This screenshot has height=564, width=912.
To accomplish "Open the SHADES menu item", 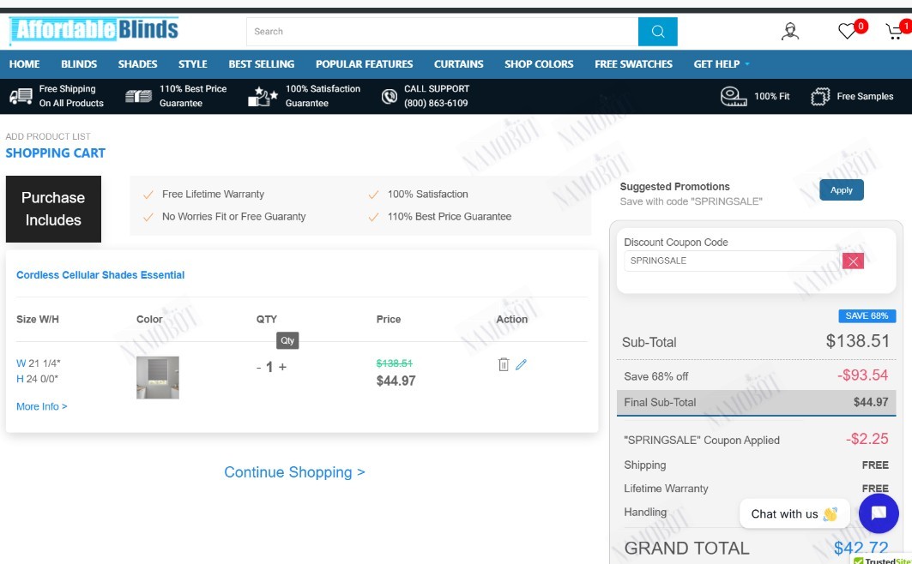I will (x=137, y=64).
